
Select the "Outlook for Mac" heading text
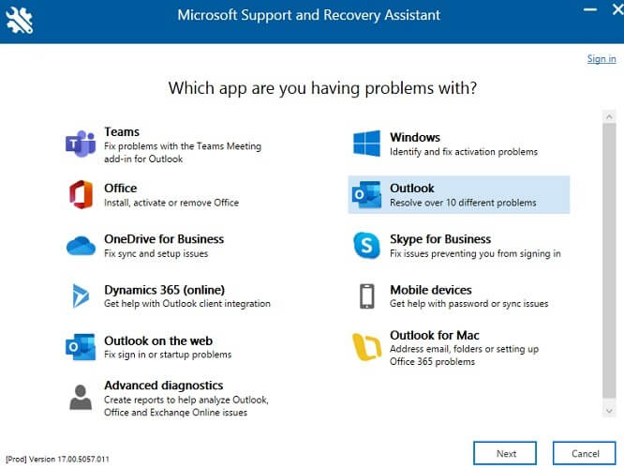click(x=434, y=335)
